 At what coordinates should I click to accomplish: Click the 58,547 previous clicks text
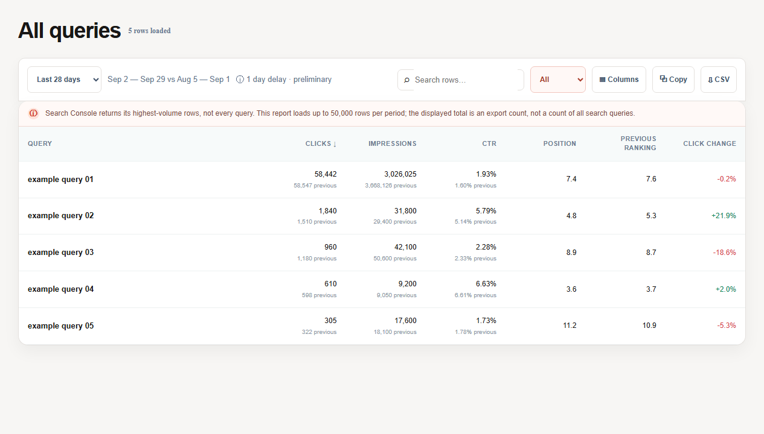(315, 186)
